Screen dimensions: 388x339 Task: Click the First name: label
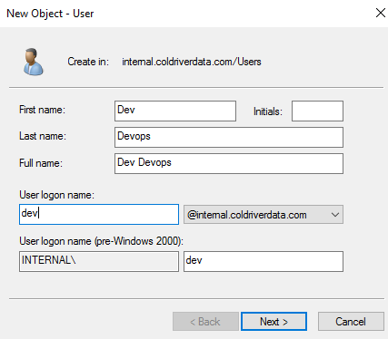[x=42, y=110]
